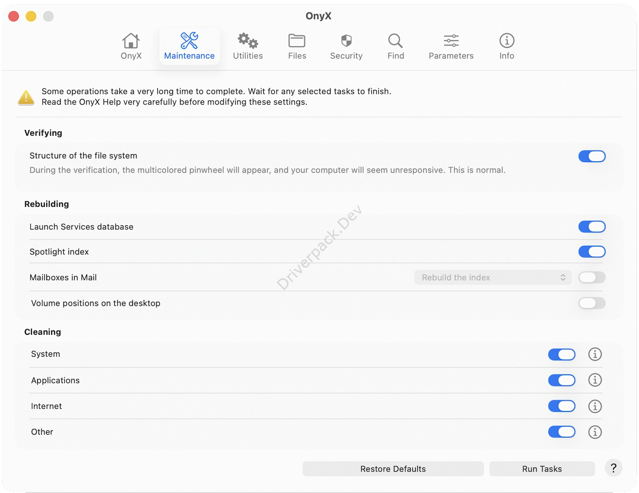639x493 pixels.
Task: Toggle Structure of the file system
Action: tap(592, 156)
